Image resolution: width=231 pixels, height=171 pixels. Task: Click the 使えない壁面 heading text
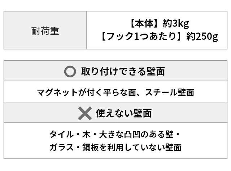tap(123, 114)
